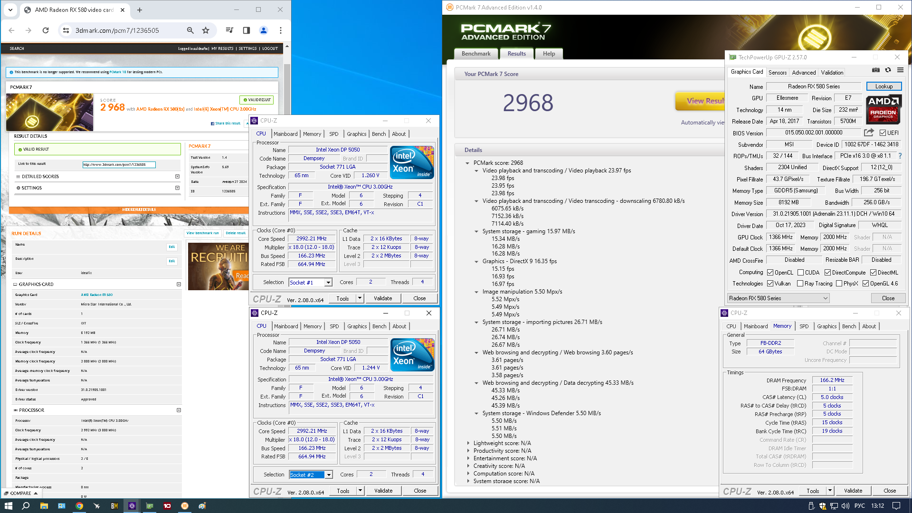Switch to GPU-Z Sensors tab
The height and width of the screenshot is (513, 912).
coord(778,73)
